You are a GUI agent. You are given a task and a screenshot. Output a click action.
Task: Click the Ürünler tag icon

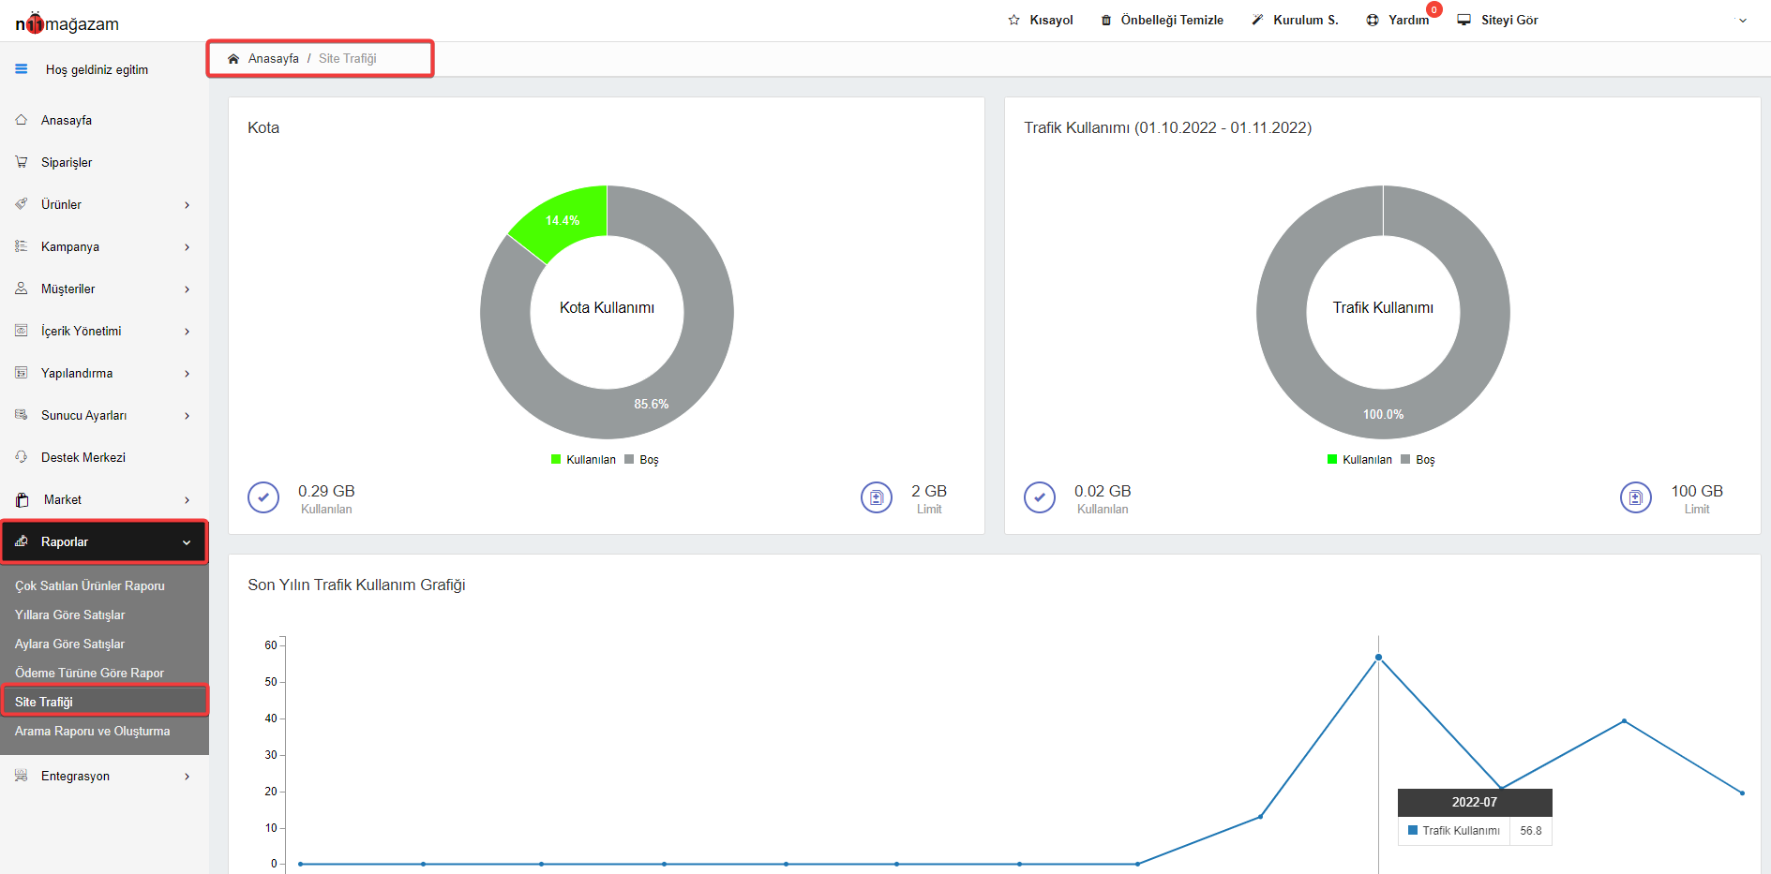(x=22, y=204)
